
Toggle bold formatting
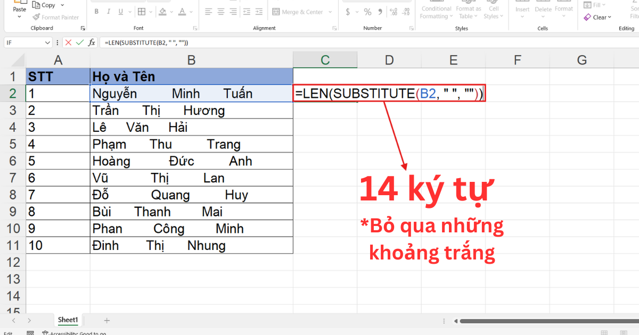(x=96, y=11)
